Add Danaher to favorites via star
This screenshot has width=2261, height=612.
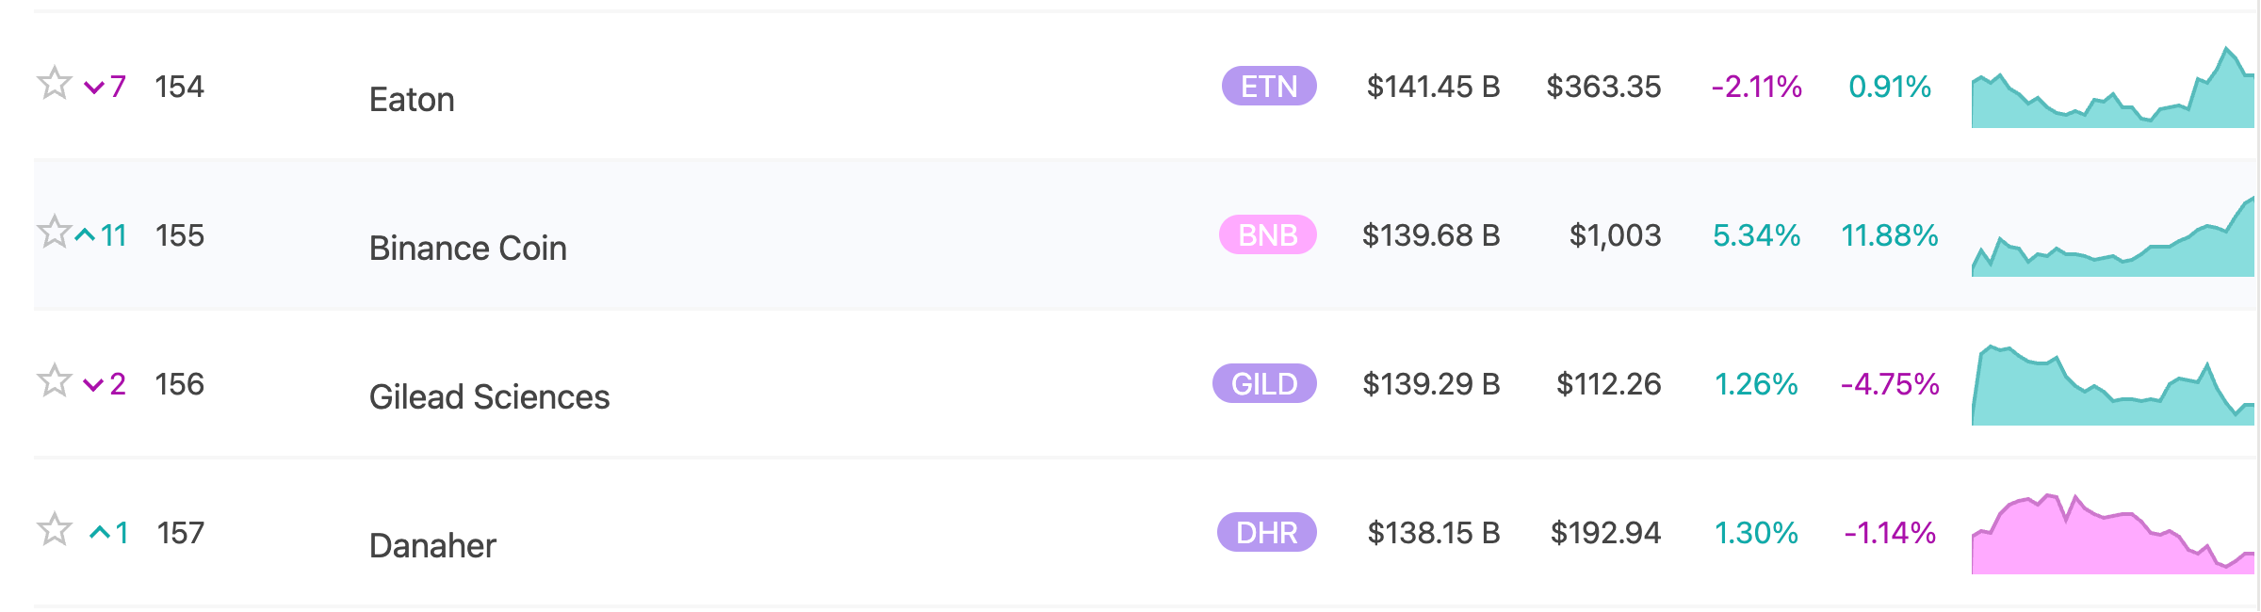tap(54, 529)
